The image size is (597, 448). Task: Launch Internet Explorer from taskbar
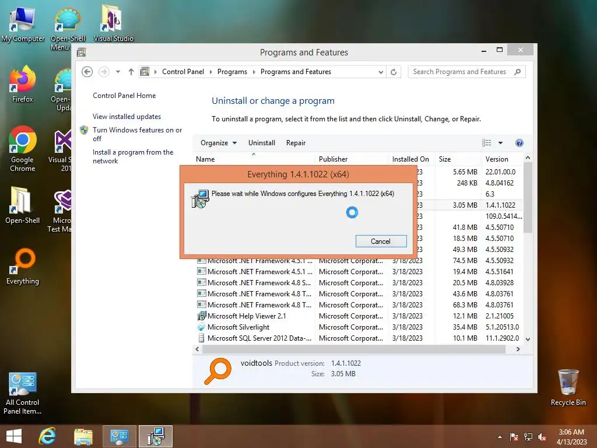48,436
